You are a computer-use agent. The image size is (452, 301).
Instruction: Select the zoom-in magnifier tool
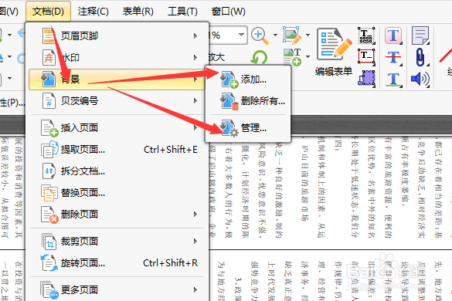click(x=260, y=36)
